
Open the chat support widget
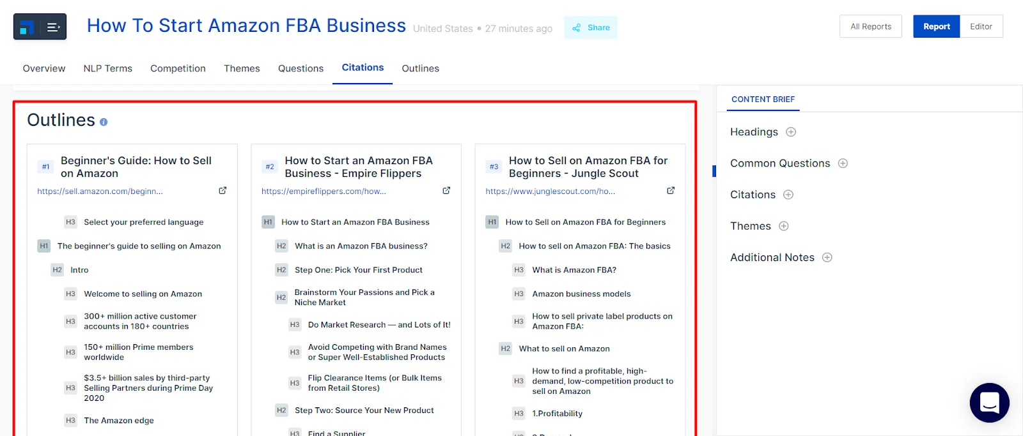(989, 403)
